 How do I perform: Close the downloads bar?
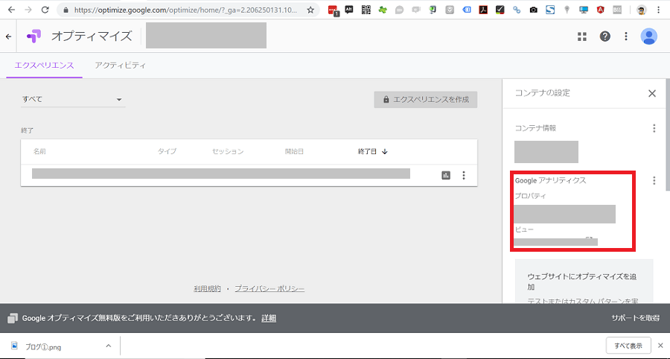point(660,346)
